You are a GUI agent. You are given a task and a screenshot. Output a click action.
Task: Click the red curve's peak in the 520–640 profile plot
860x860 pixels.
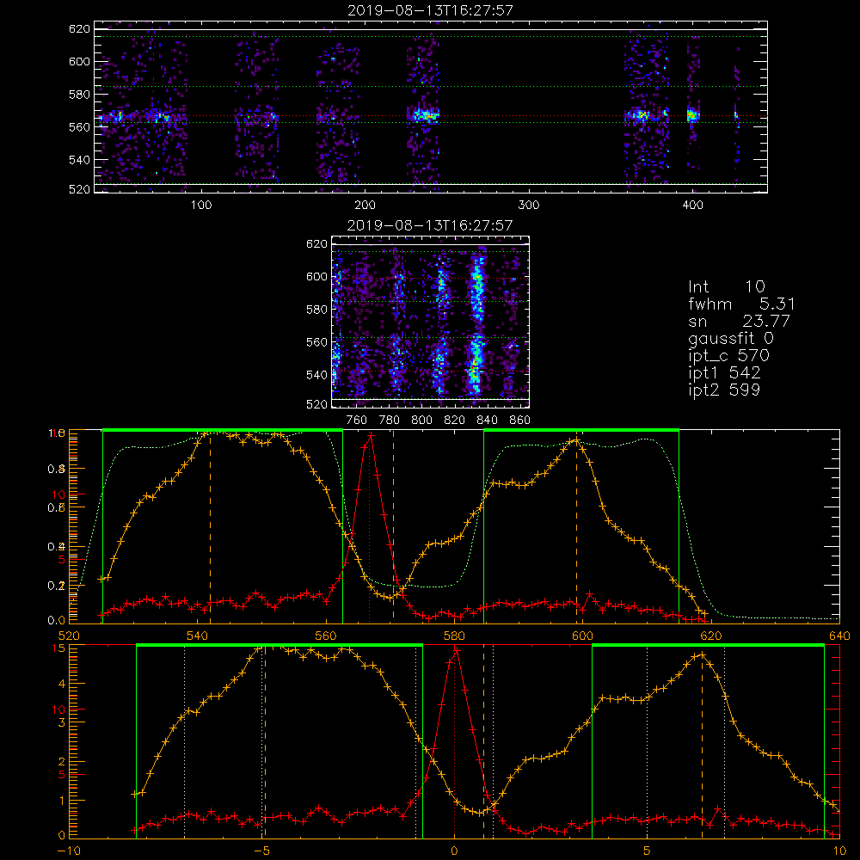371,436
